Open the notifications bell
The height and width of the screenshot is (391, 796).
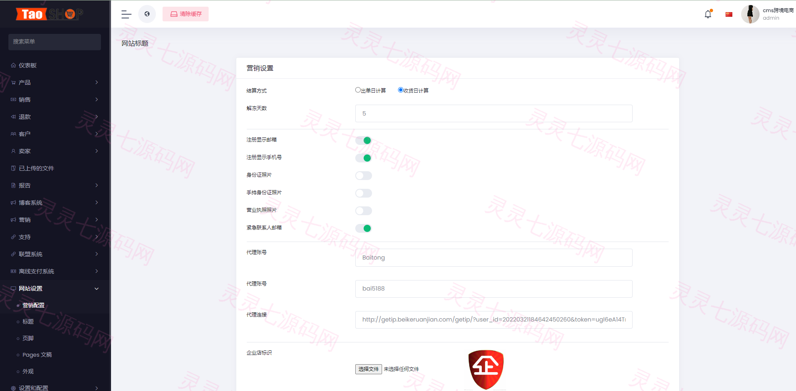pyautogui.click(x=708, y=14)
